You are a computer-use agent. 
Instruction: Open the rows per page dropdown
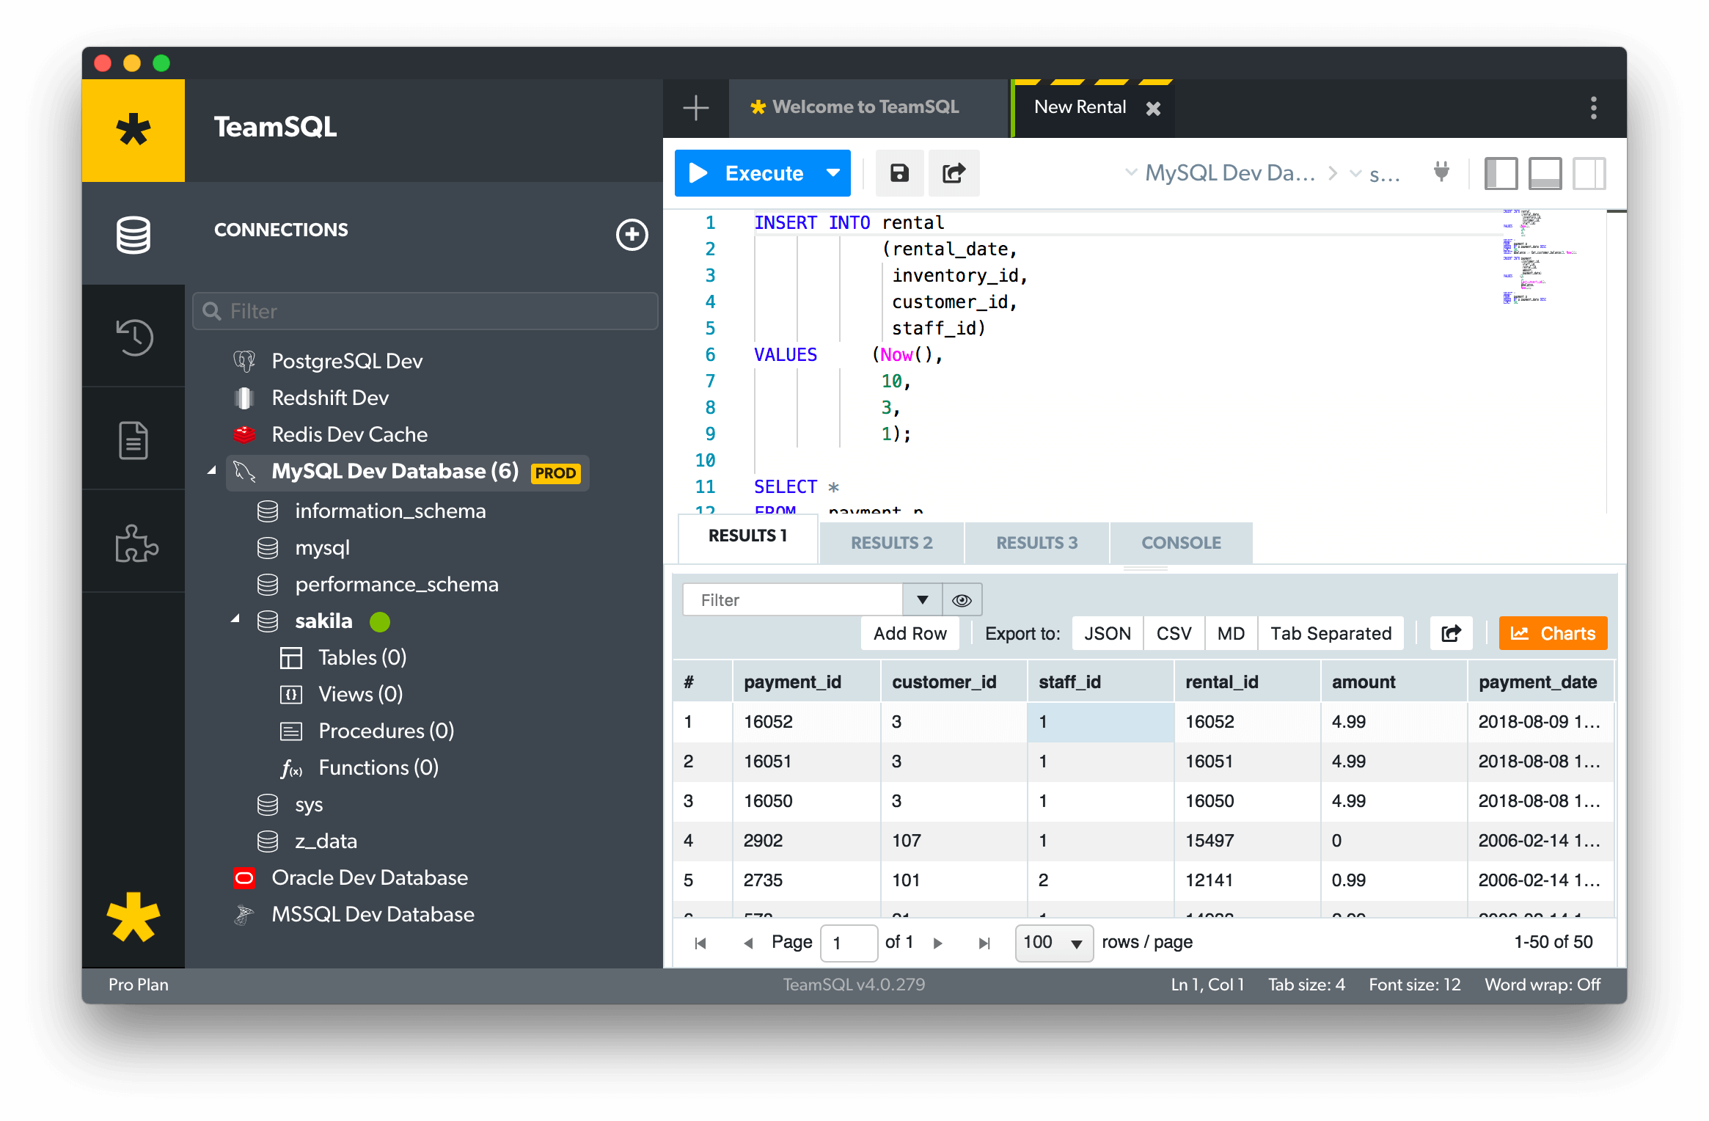pos(1053,942)
